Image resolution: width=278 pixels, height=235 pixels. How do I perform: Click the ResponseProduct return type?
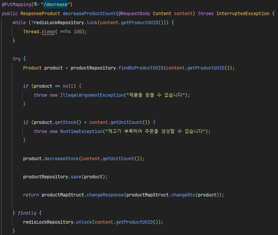[40, 14]
